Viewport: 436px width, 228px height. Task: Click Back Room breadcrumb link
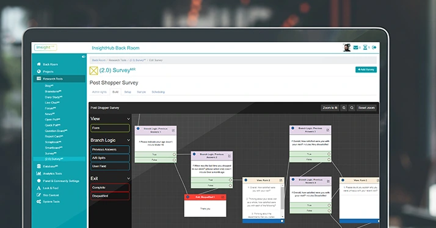(99, 60)
